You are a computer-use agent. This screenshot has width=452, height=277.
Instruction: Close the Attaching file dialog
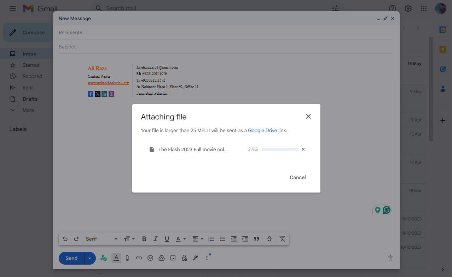[x=308, y=116]
